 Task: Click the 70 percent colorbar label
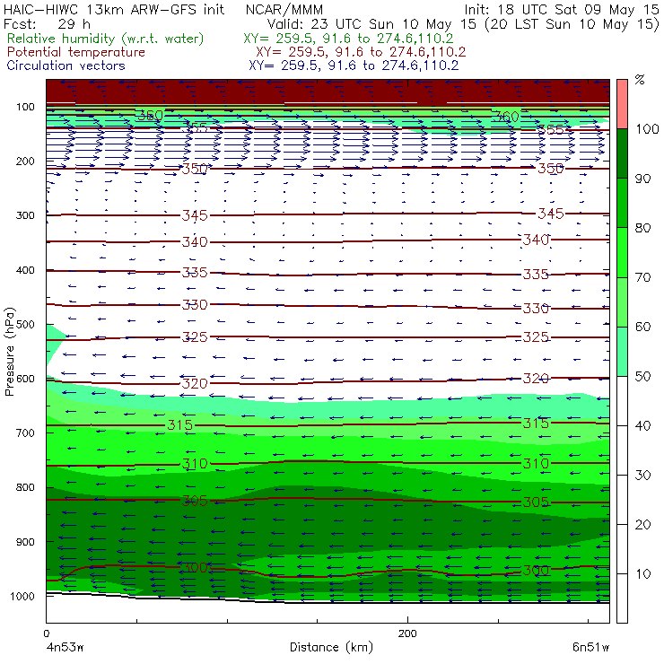(642, 277)
